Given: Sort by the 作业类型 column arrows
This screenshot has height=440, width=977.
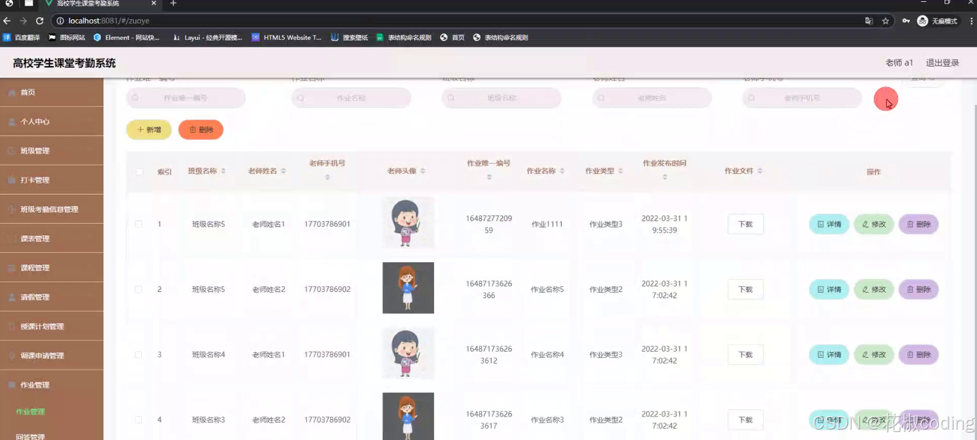Looking at the screenshot, I should [621, 171].
